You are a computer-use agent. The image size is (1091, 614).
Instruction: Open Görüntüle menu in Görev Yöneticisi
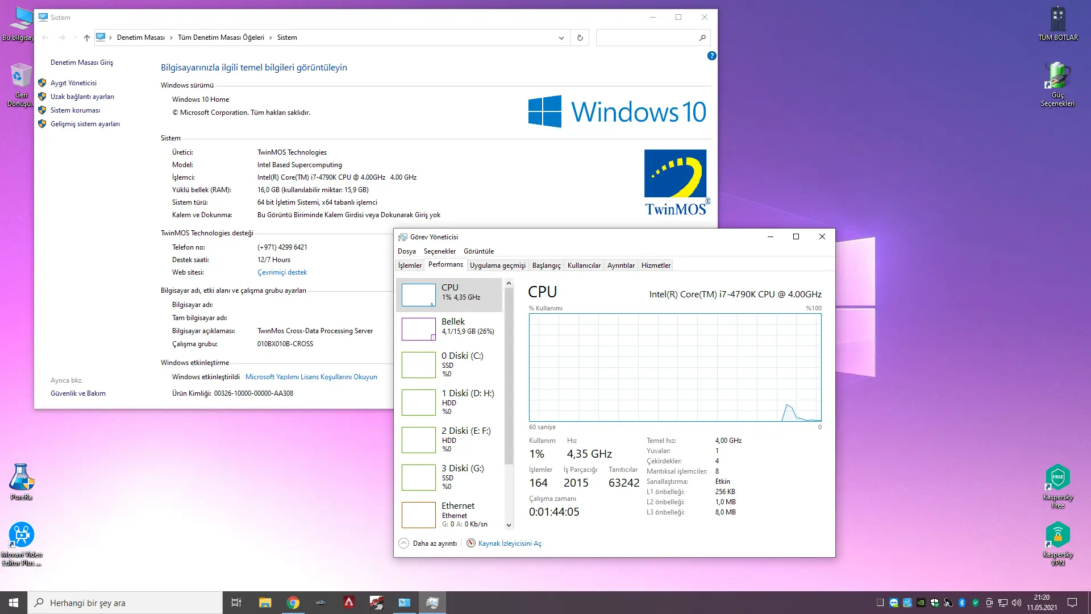(x=478, y=251)
